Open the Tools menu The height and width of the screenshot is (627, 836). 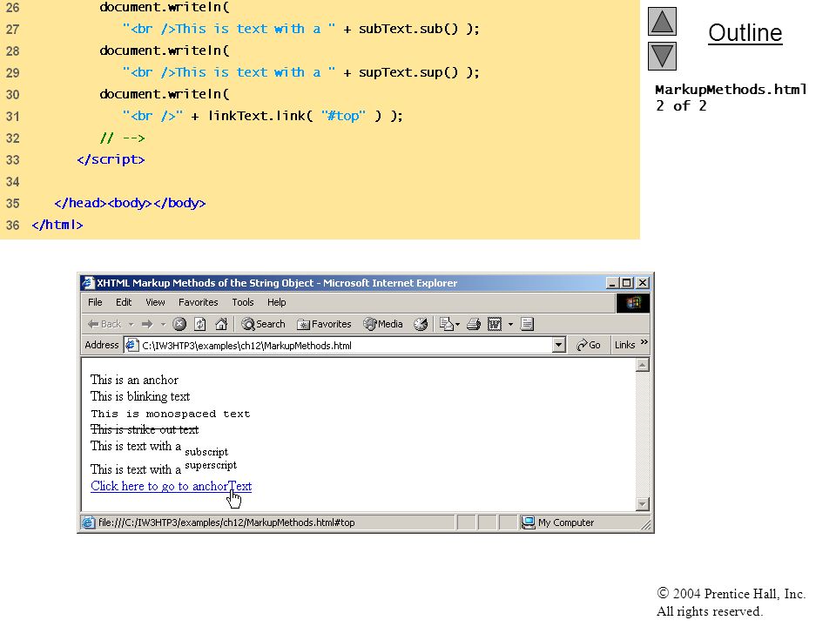tap(243, 302)
